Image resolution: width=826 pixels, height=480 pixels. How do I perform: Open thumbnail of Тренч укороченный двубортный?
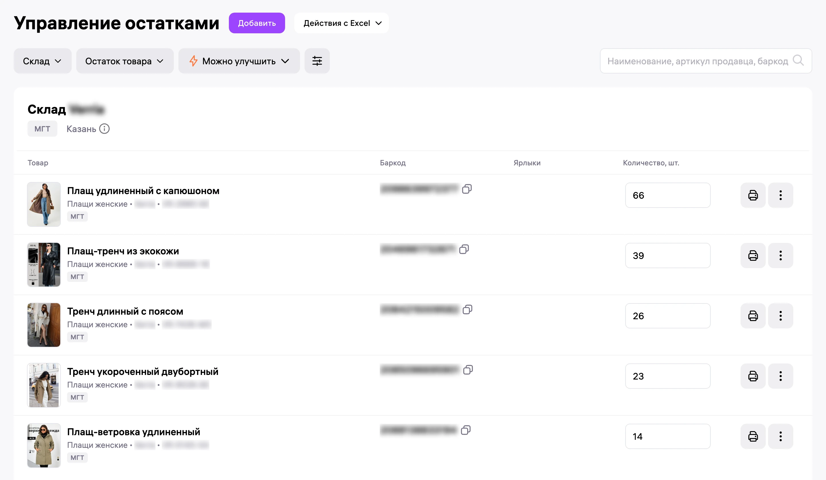click(44, 385)
